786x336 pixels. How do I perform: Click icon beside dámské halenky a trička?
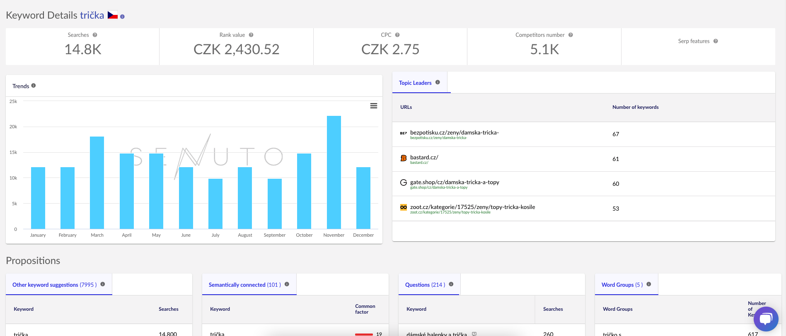(474, 334)
